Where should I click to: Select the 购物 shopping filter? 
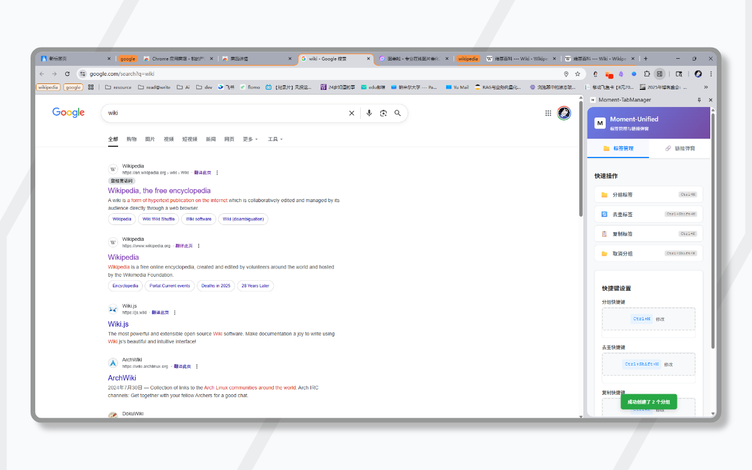[132, 139]
